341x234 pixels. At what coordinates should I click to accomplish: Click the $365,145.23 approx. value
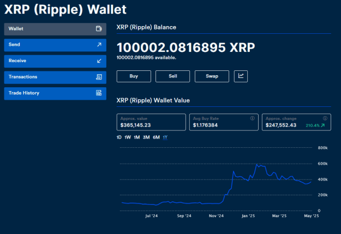tap(135, 125)
